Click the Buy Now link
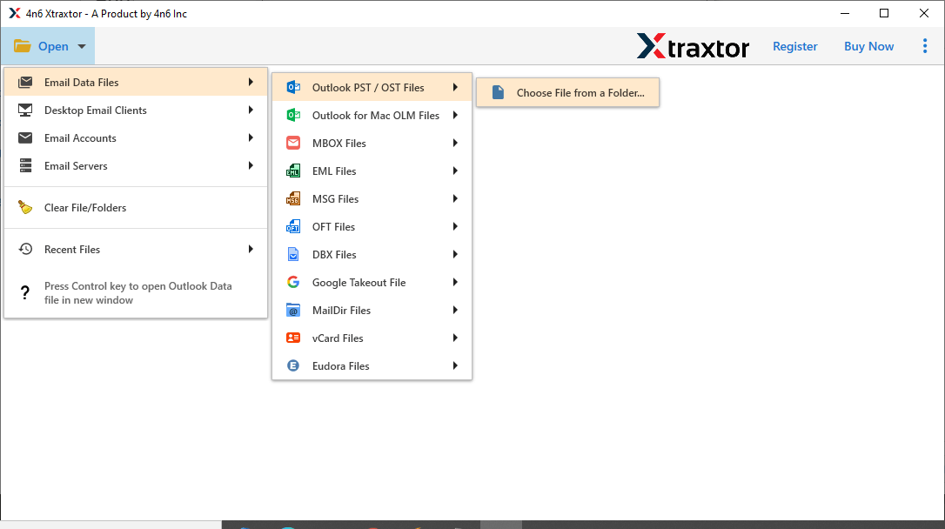This screenshot has width=945, height=529. click(x=868, y=46)
